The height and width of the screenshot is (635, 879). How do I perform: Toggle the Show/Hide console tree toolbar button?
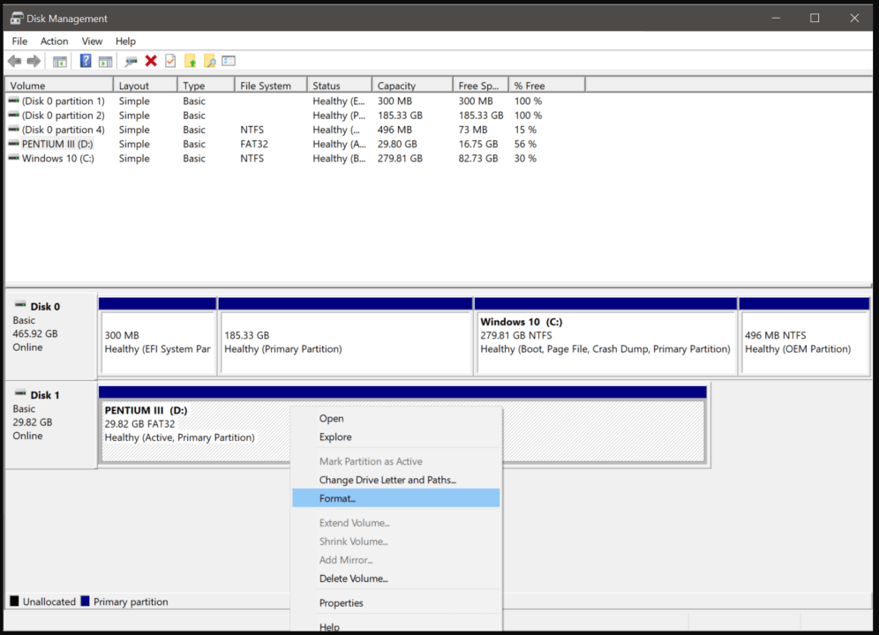point(59,60)
